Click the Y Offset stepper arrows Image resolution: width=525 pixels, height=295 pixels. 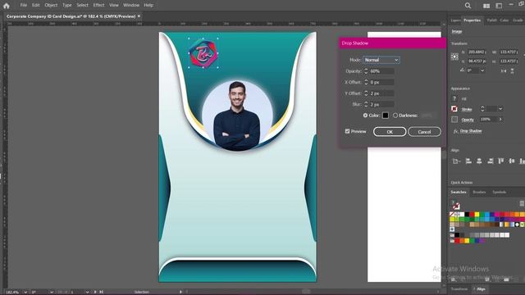(x=366, y=93)
